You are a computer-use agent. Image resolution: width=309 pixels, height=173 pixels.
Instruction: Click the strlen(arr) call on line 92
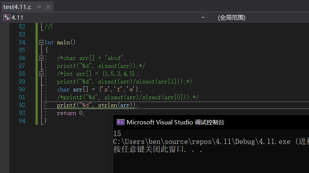117,105
